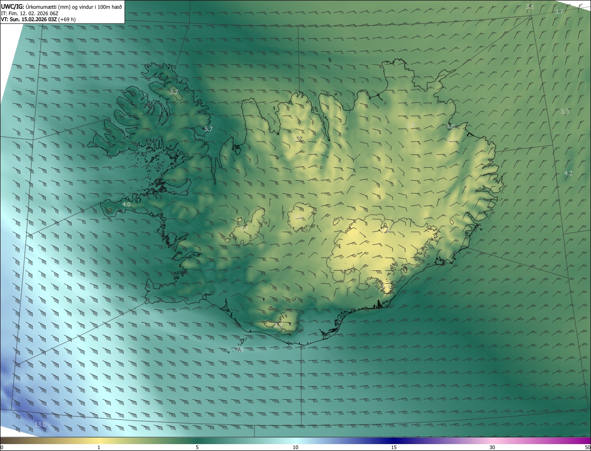Click the 13.0 value label in the southwest sea
Image resolution: width=591 pixels, height=451 pixels.
point(41,424)
